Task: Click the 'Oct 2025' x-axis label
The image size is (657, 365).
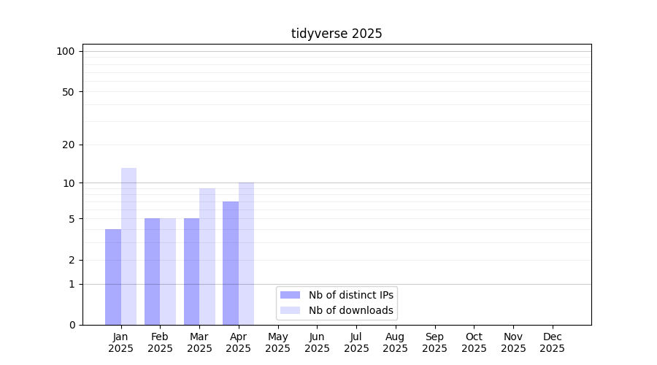Action: point(474,342)
